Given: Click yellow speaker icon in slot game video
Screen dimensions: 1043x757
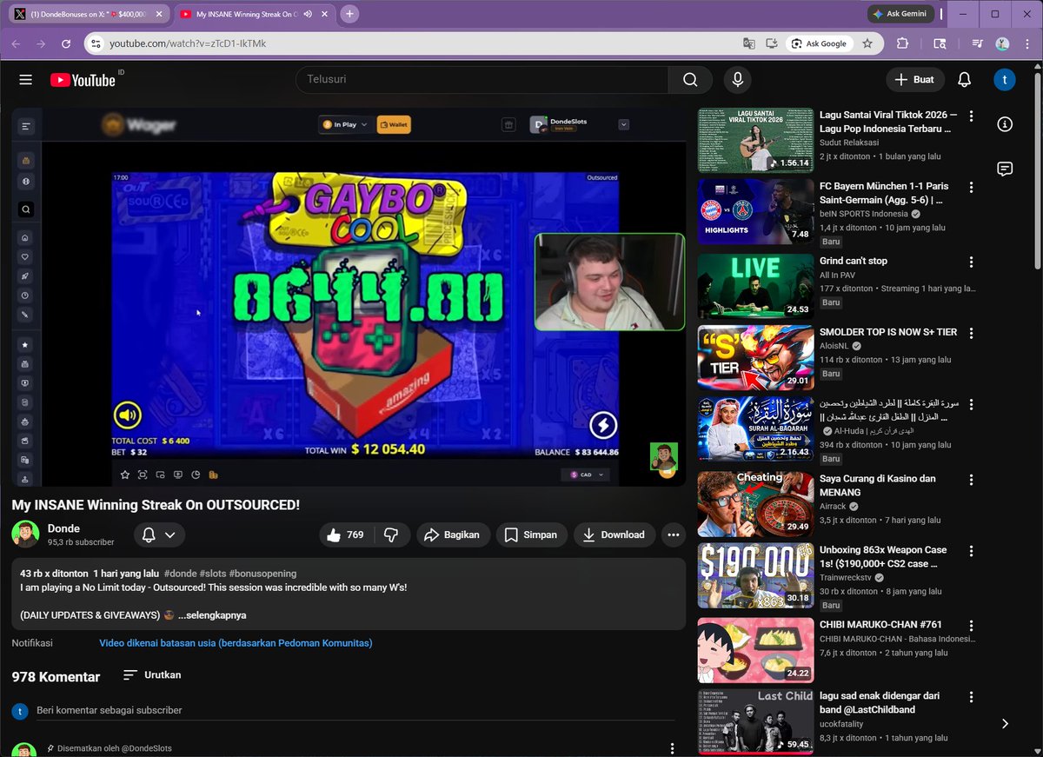Looking at the screenshot, I should coord(128,415).
